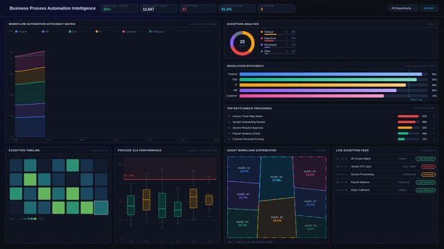Open the AP Invoice Match exception entry
The image size is (444, 249).
click(x=385, y=159)
